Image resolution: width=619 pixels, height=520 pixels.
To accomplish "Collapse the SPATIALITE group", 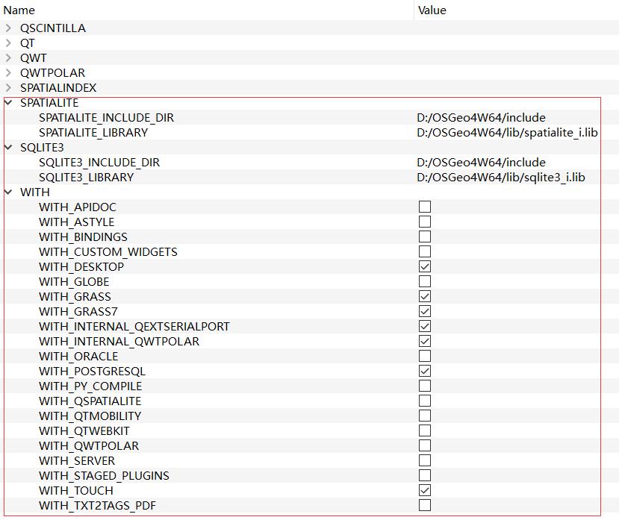I will pos(8,102).
